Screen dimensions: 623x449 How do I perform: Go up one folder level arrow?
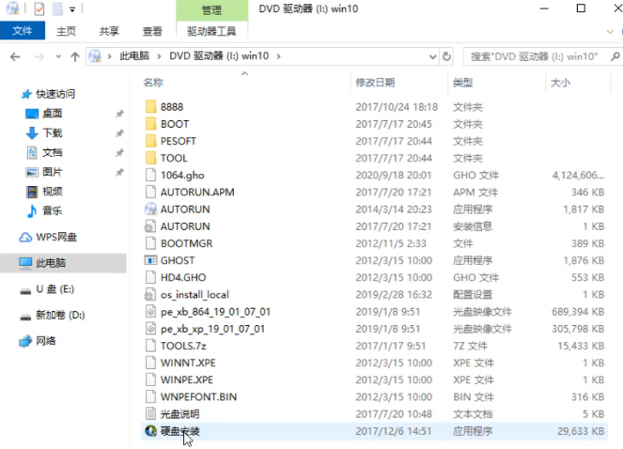point(75,56)
